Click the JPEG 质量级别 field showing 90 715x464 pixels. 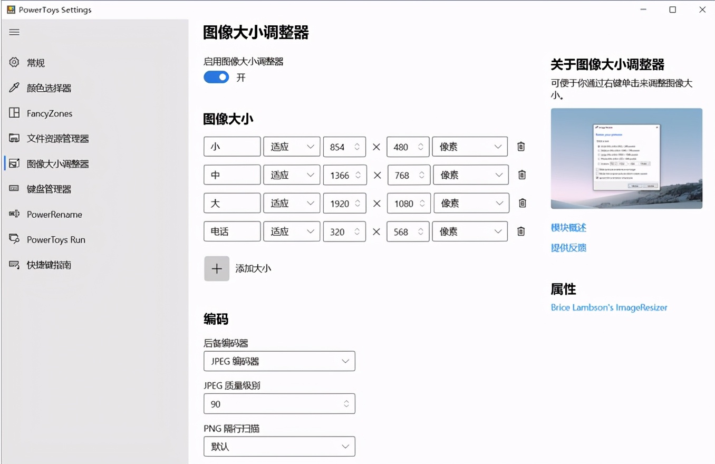(x=279, y=403)
